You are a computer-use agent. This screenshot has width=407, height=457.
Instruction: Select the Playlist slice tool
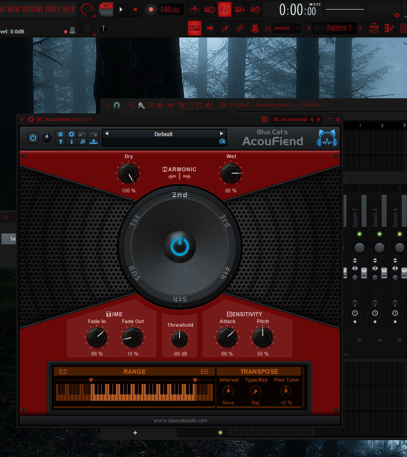[x=180, y=105]
